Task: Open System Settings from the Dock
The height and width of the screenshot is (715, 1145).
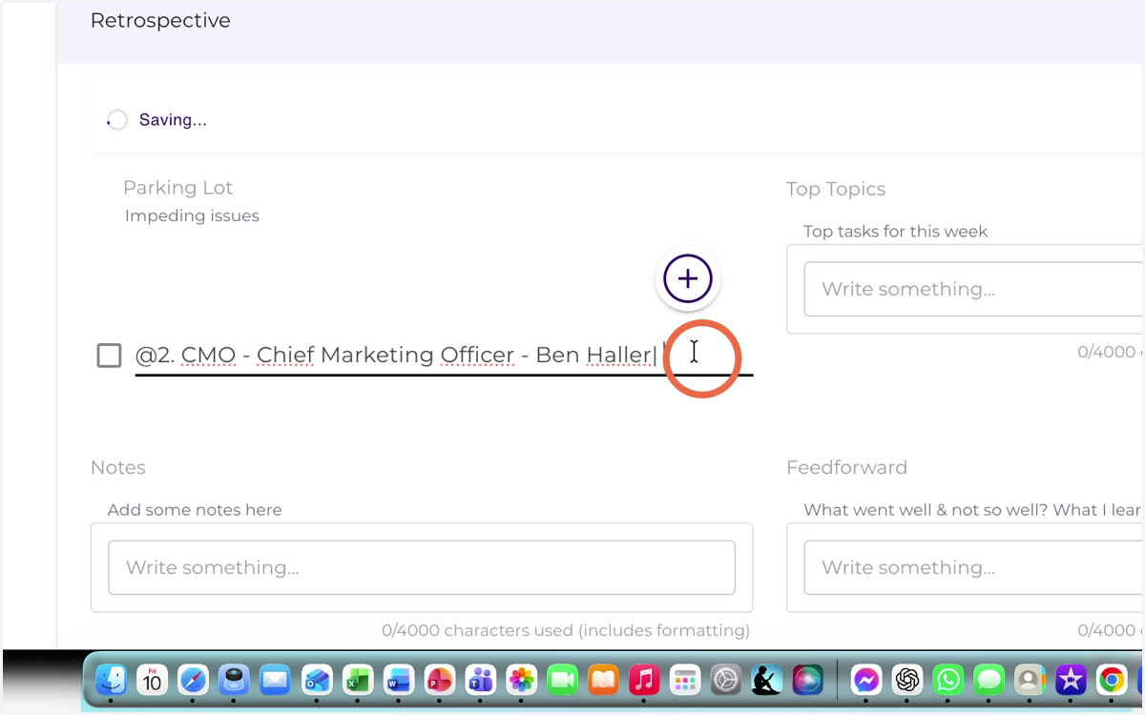Action: (727, 679)
